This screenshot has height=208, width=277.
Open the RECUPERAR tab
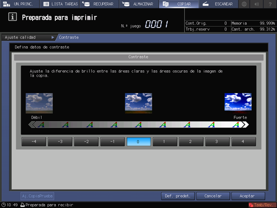pyautogui.click(x=99, y=4)
